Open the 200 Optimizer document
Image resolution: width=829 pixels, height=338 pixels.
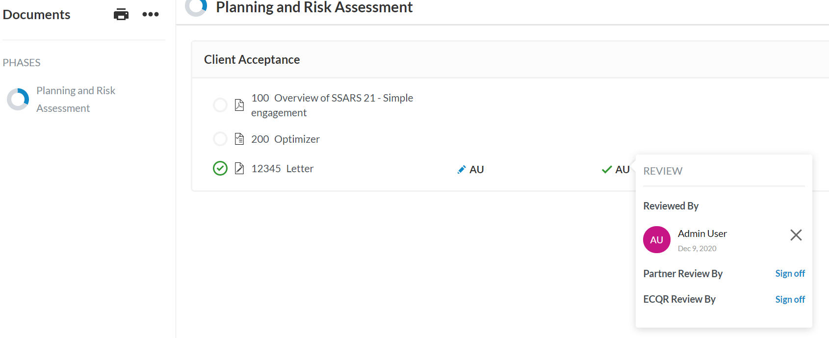[285, 139]
